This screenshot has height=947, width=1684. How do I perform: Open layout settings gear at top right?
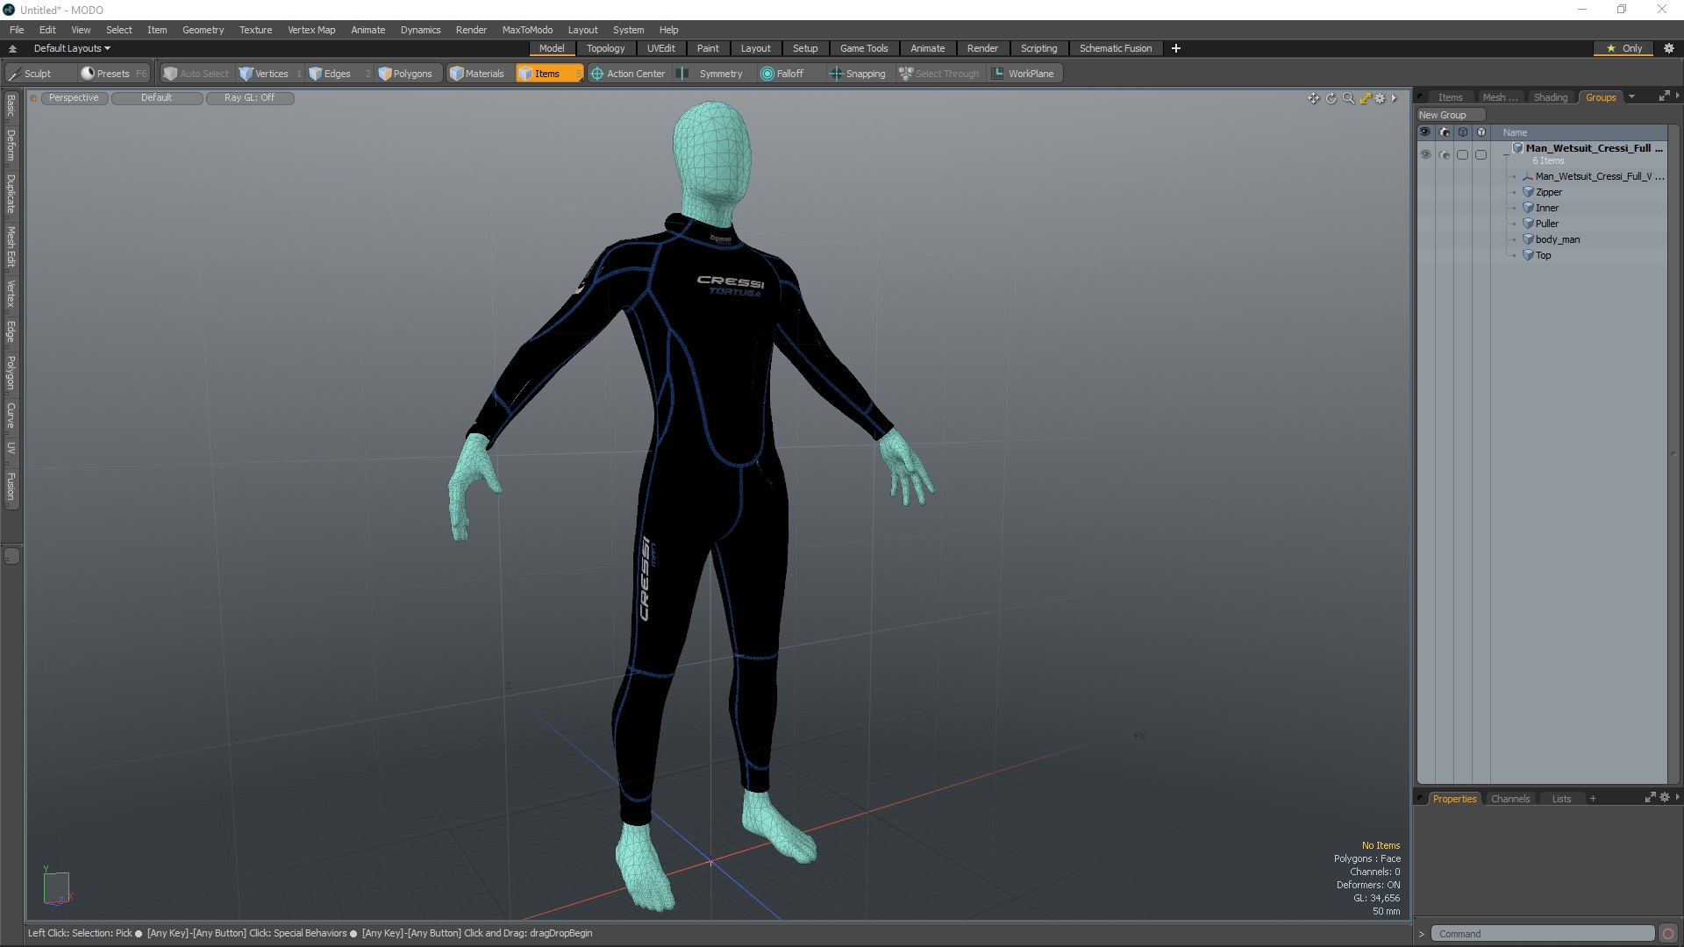click(1668, 48)
